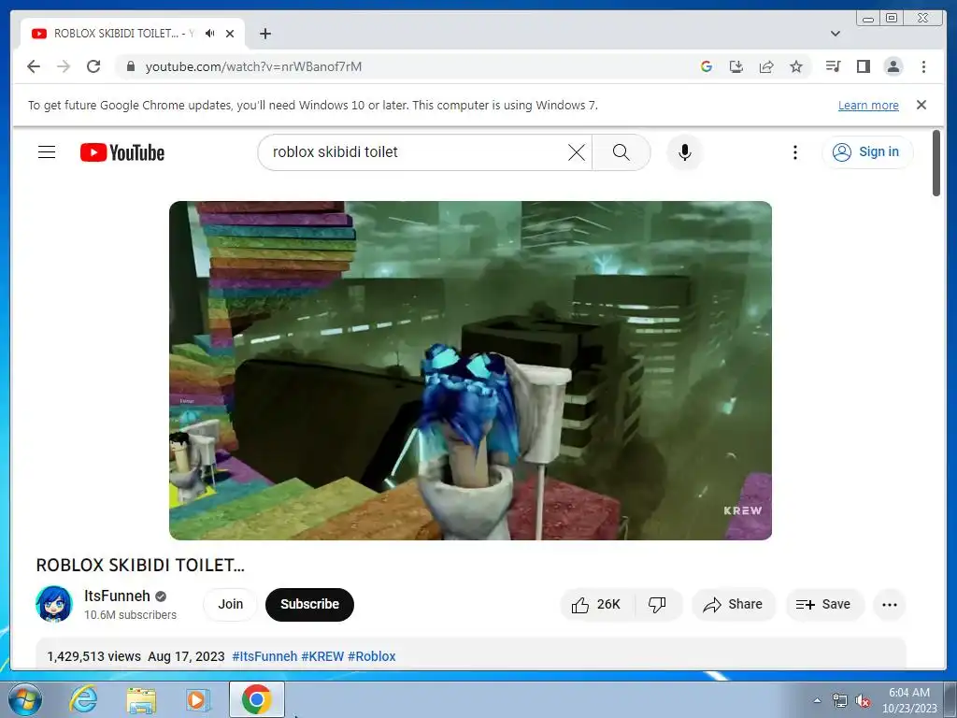Install app icon in the address bar
Viewport: 957px width, 718px height.
click(x=736, y=66)
